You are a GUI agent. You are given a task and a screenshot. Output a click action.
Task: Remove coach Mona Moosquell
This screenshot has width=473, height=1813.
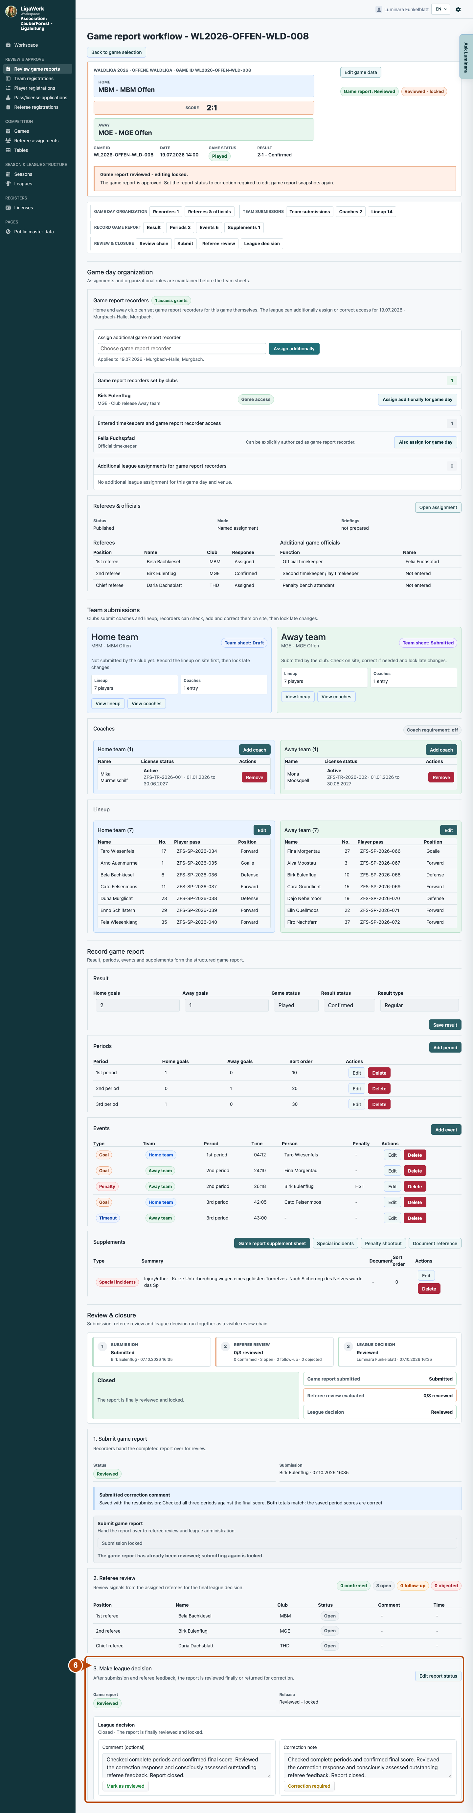click(x=441, y=778)
